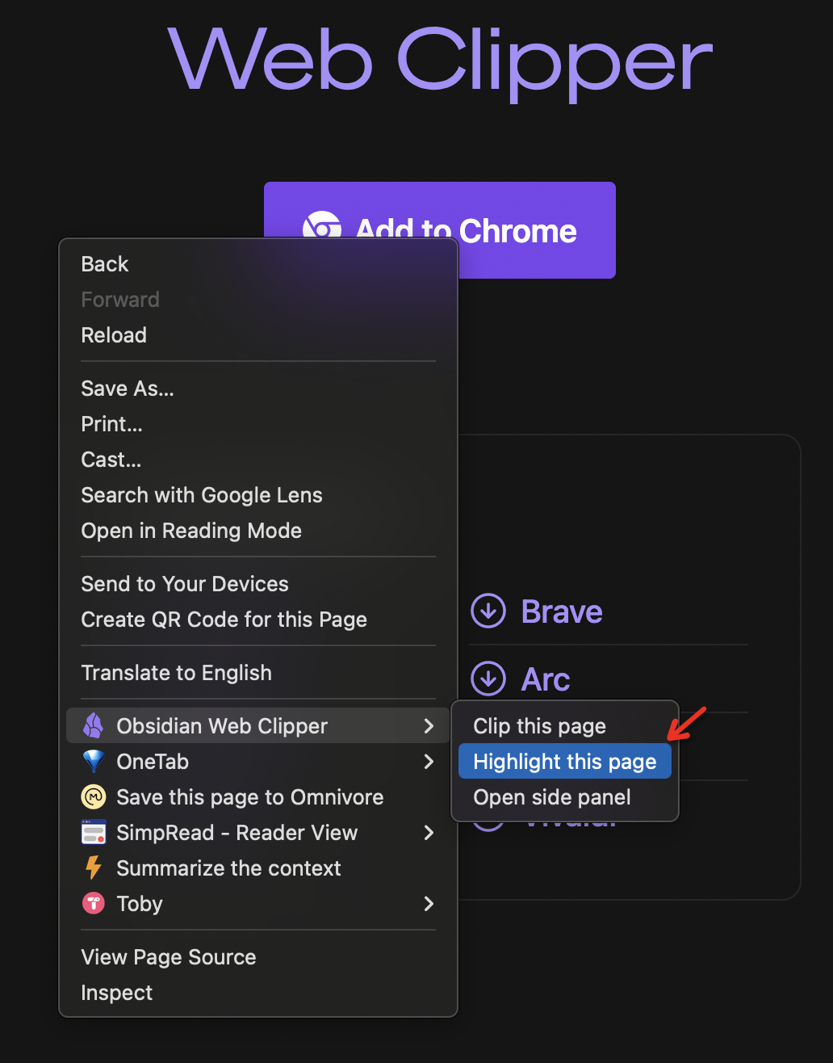Expand the Toby submenu arrow
This screenshot has width=833, height=1063.
click(429, 904)
